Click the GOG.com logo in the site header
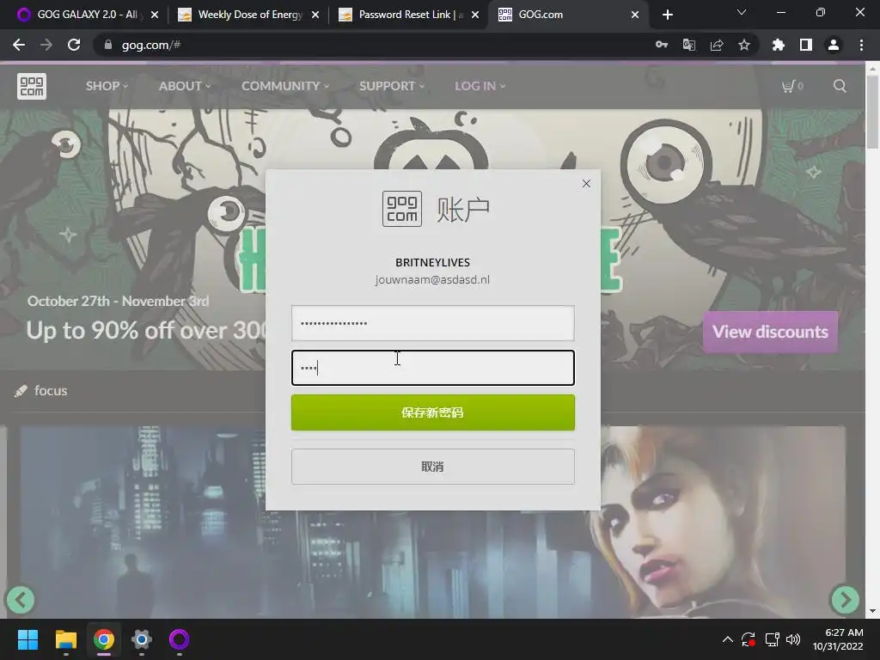 pos(32,86)
